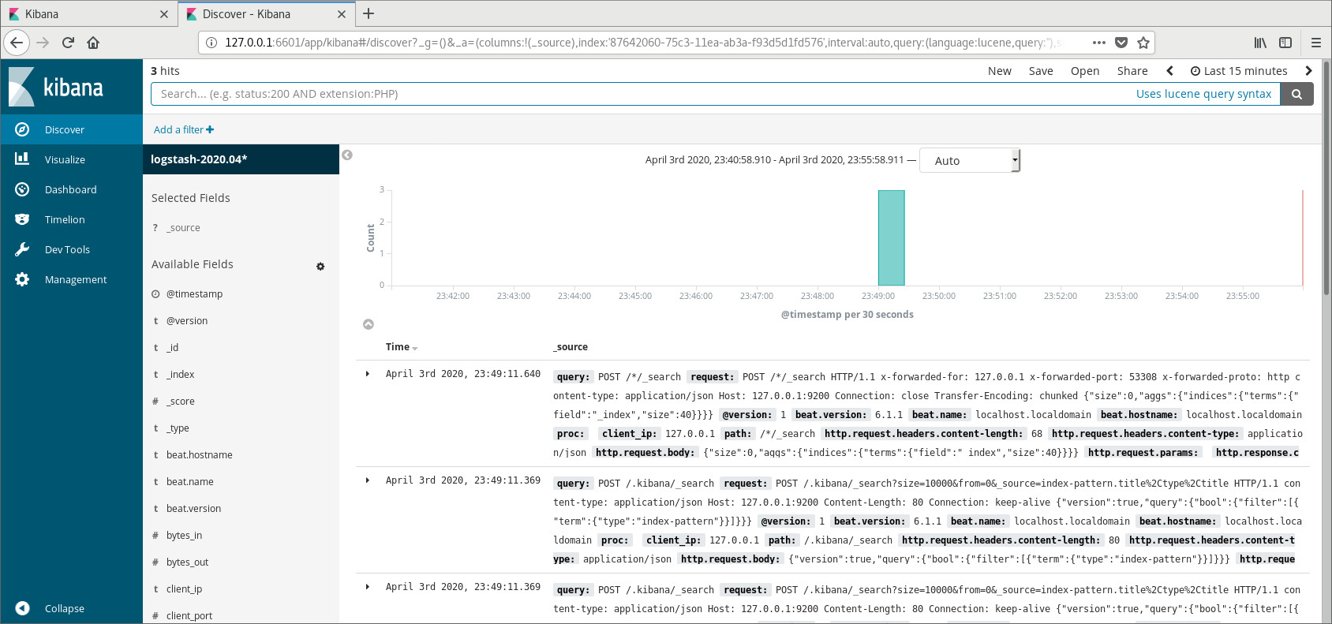
Task: Select the bytes_out field
Action: click(x=187, y=562)
